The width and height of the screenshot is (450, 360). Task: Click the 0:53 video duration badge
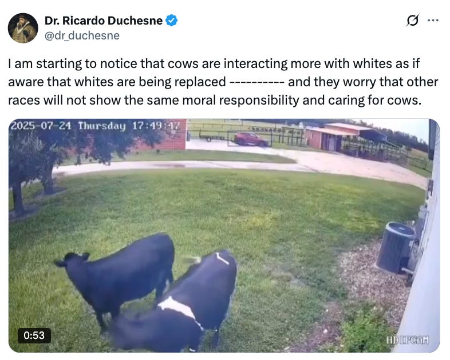coord(34,335)
